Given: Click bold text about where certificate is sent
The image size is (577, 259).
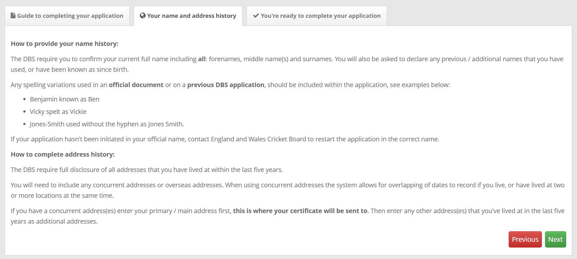Looking at the screenshot, I should (300, 211).
